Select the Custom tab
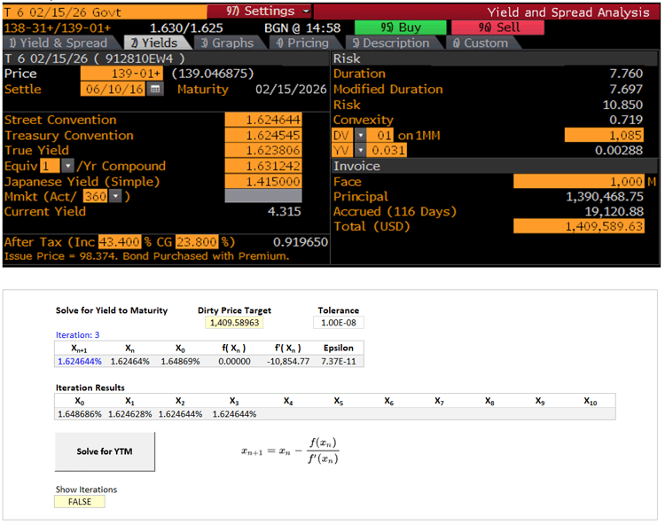665x525 pixels. (x=480, y=43)
